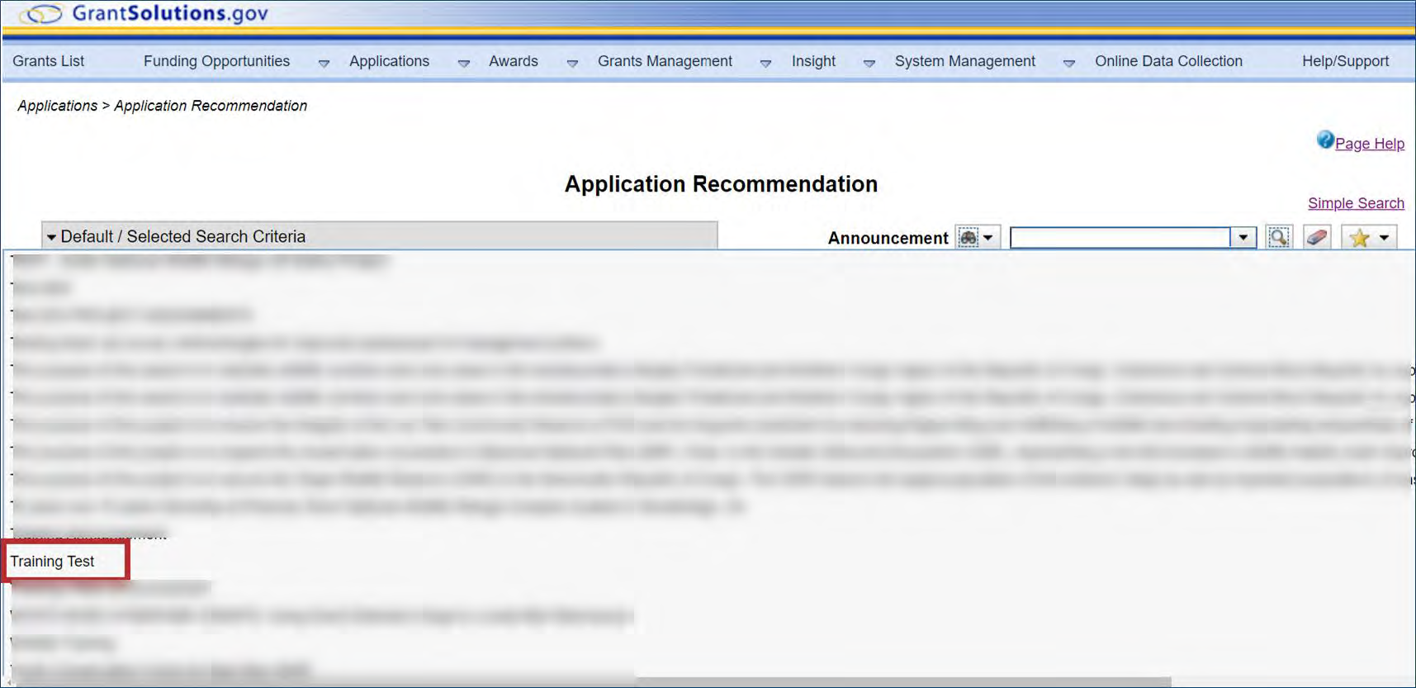
Task: Select the Insight menu item
Action: click(x=813, y=61)
